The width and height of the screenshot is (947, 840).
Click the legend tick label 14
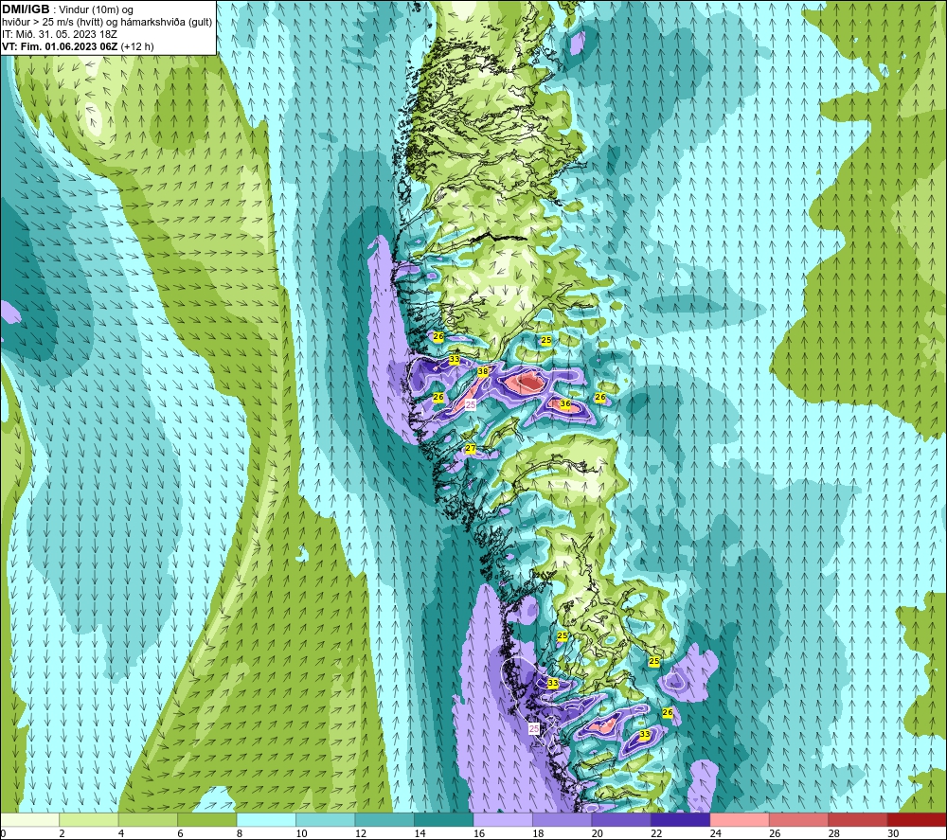pyautogui.click(x=420, y=834)
